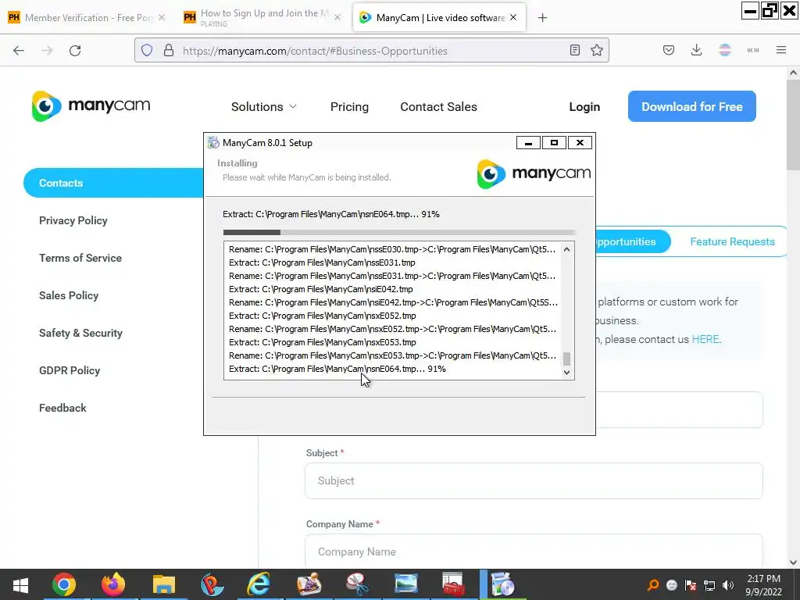Click the flag notification tray icon
This screenshot has height=600, width=800.
(691, 585)
